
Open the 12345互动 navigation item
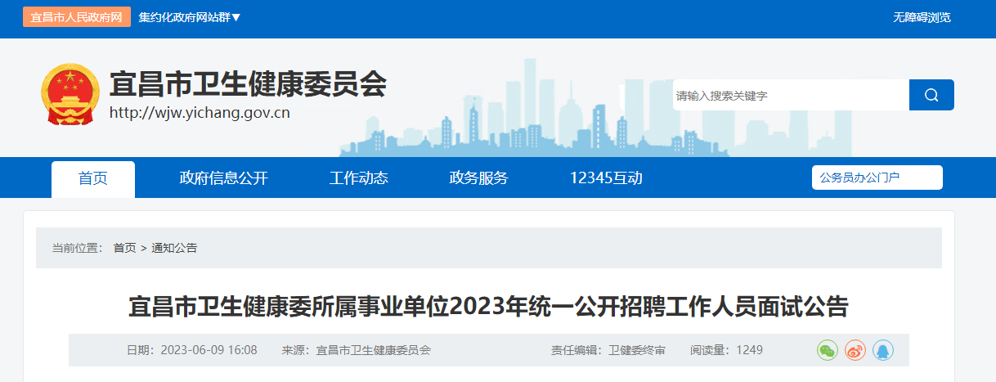[x=606, y=178]
